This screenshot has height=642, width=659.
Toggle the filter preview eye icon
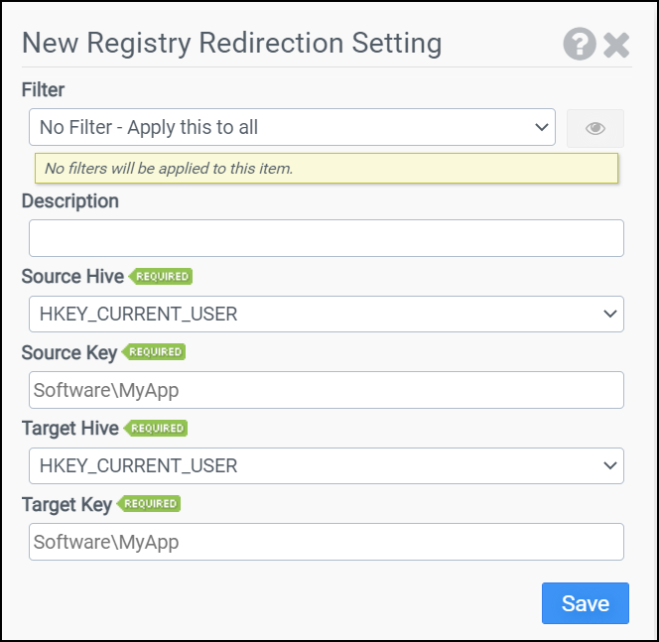point(595,128)
